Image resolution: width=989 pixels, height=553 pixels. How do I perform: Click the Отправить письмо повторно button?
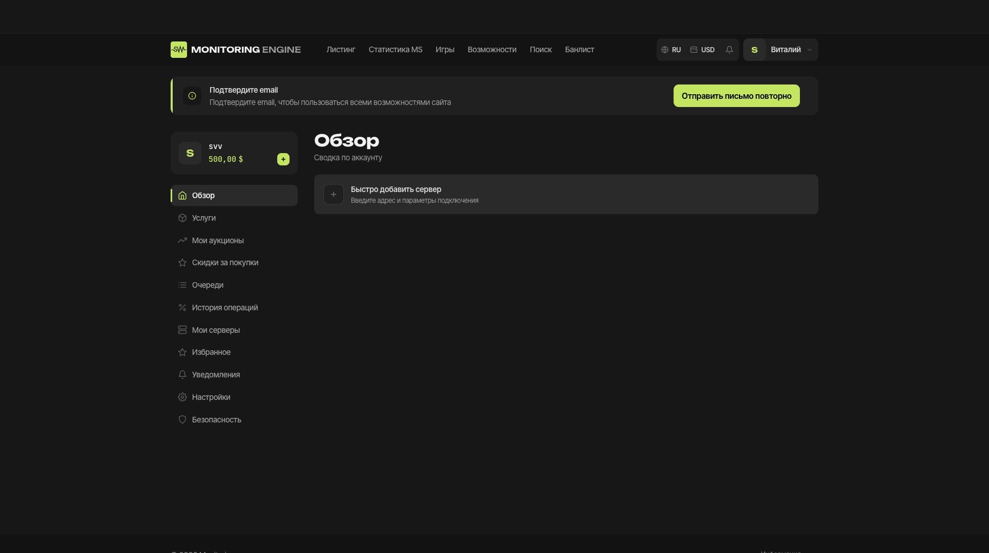click(x=736, y=96)
